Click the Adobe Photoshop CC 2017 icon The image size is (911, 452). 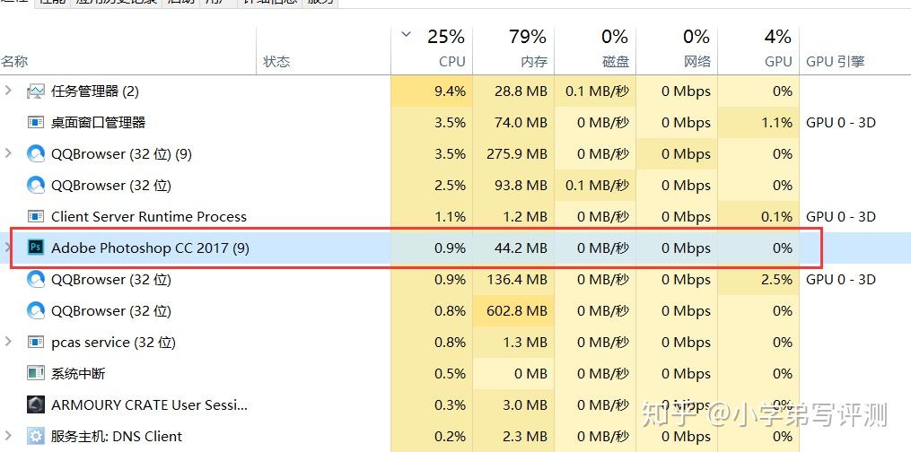point(36,248)
